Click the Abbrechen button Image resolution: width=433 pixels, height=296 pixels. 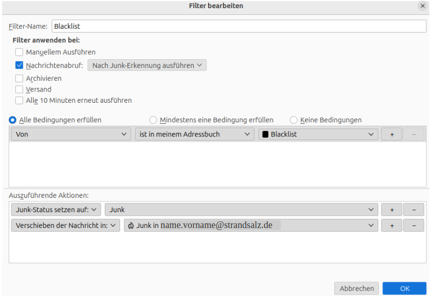click(x=356, y=288)
